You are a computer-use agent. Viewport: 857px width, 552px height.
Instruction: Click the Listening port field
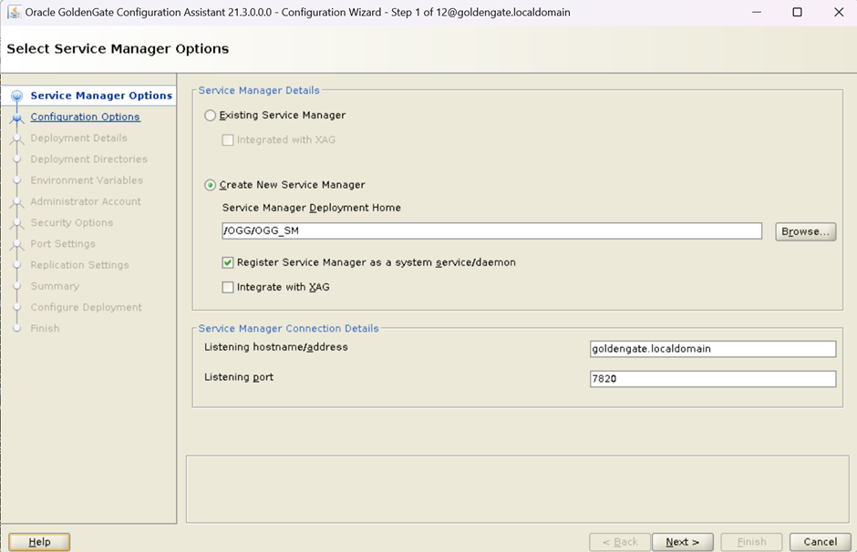coord(712,379)
